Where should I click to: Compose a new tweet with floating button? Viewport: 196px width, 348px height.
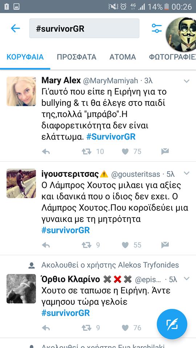pos(172,324)
